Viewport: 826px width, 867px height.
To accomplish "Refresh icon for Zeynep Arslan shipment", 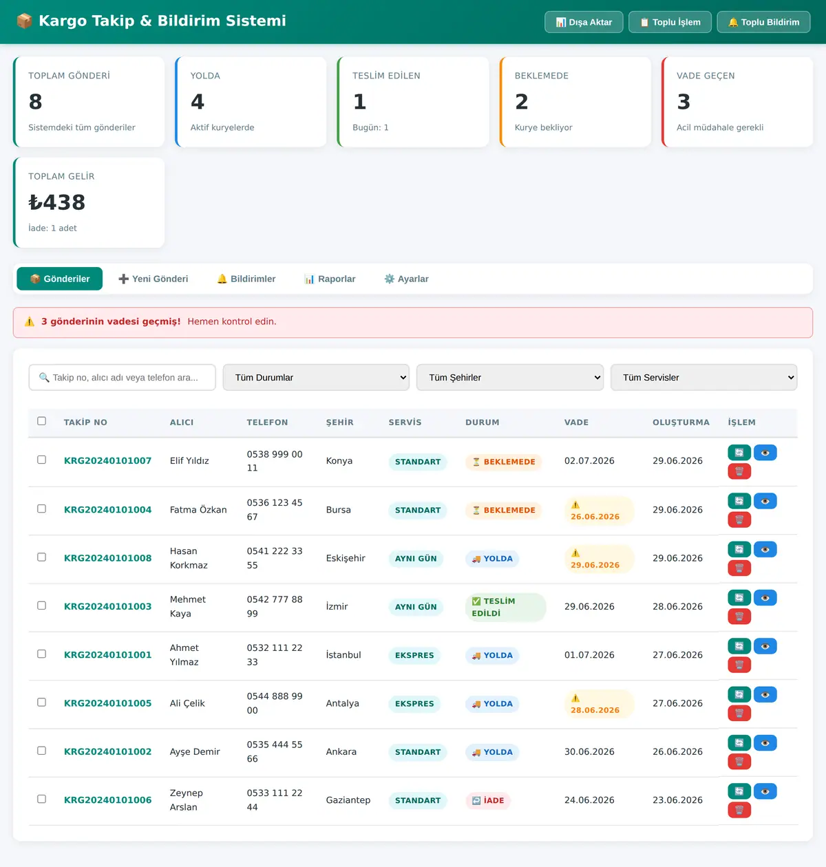I will [739, 791].
